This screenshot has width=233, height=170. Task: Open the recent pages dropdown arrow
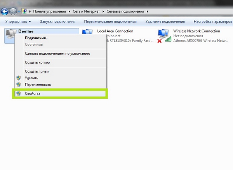click(x=19, y=12)
